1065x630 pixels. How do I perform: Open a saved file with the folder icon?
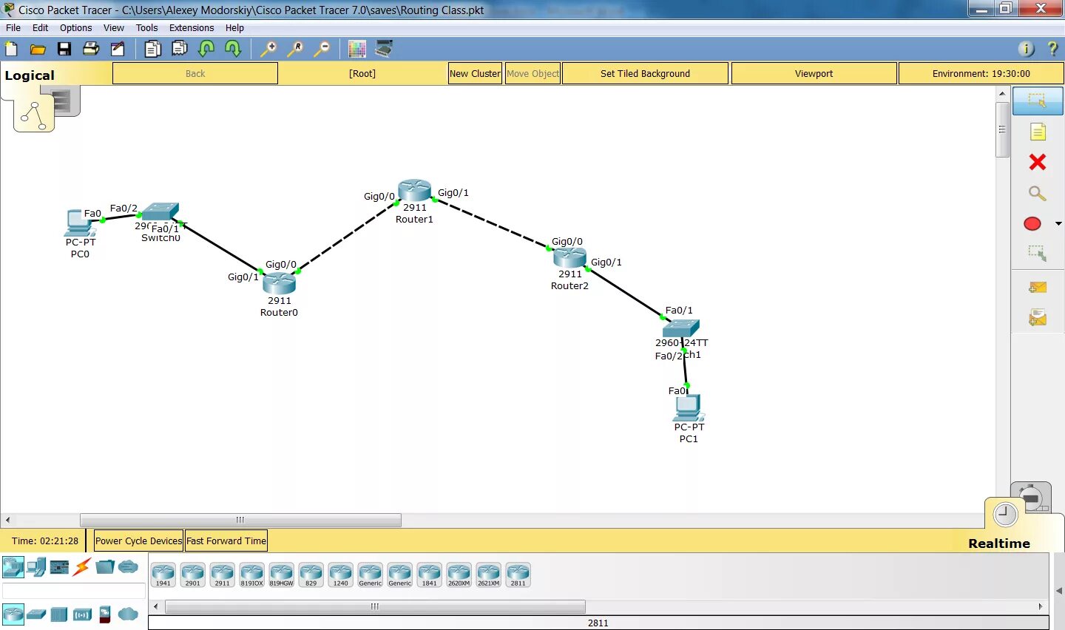point(38,50)
